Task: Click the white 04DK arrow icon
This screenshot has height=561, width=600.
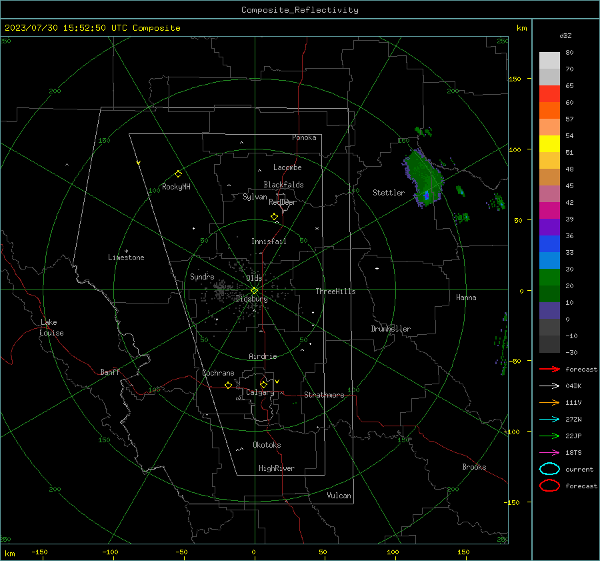Action: [549, 386]
